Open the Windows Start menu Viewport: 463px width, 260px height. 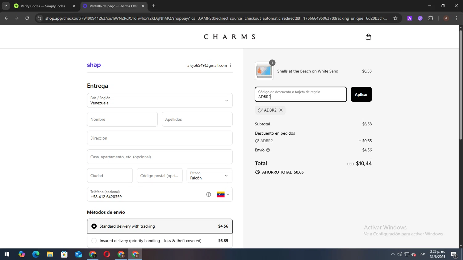click(x=6, y=254)
